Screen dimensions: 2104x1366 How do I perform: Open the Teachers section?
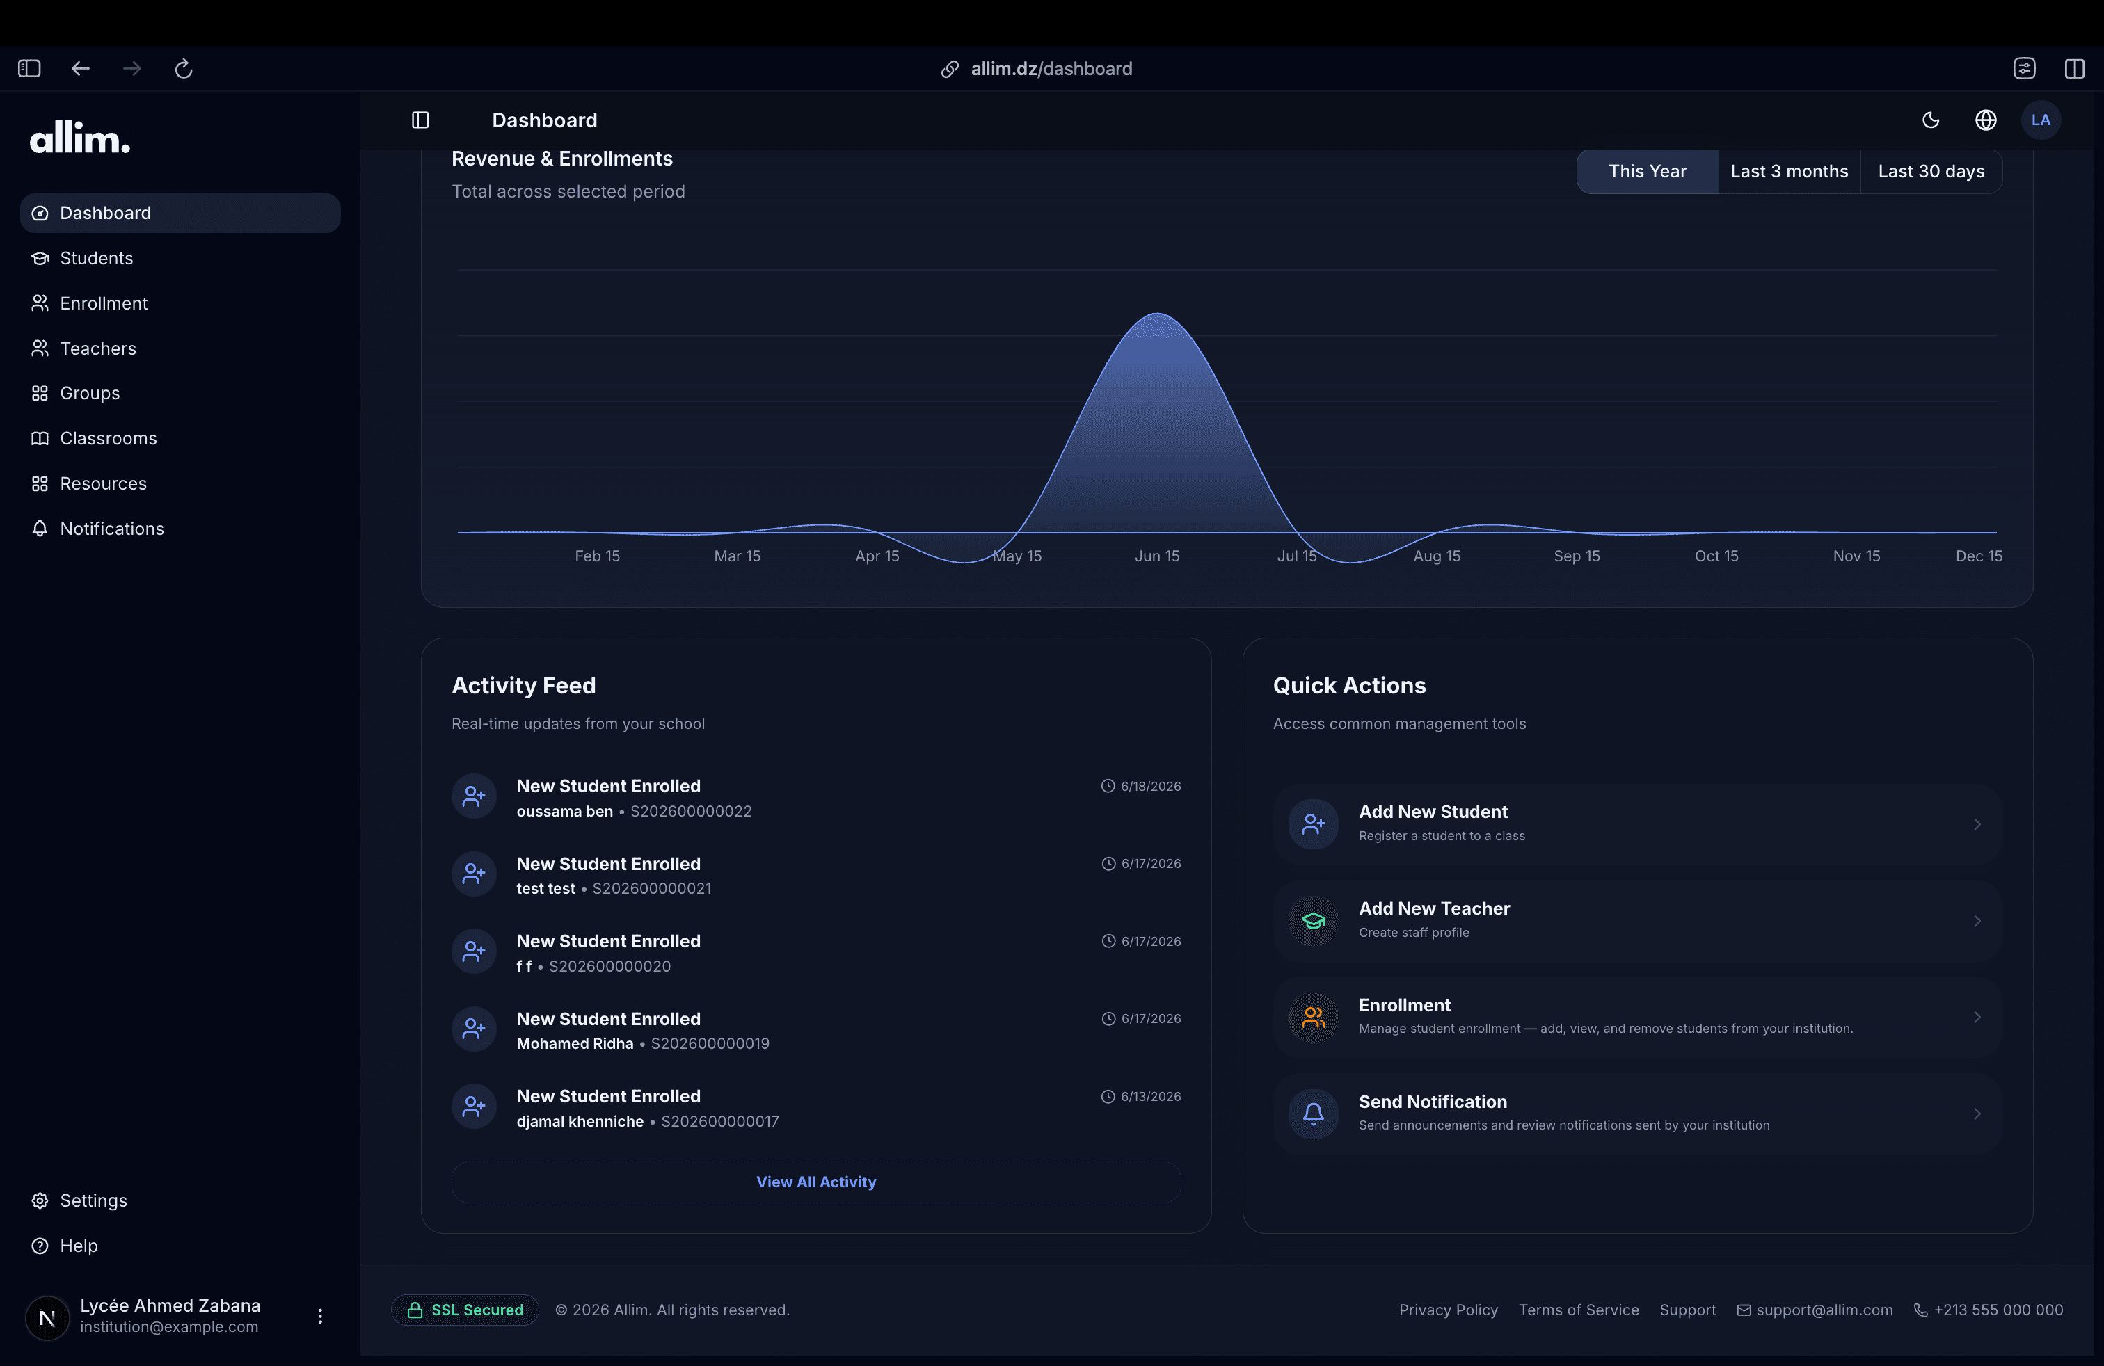coord(180,348)
